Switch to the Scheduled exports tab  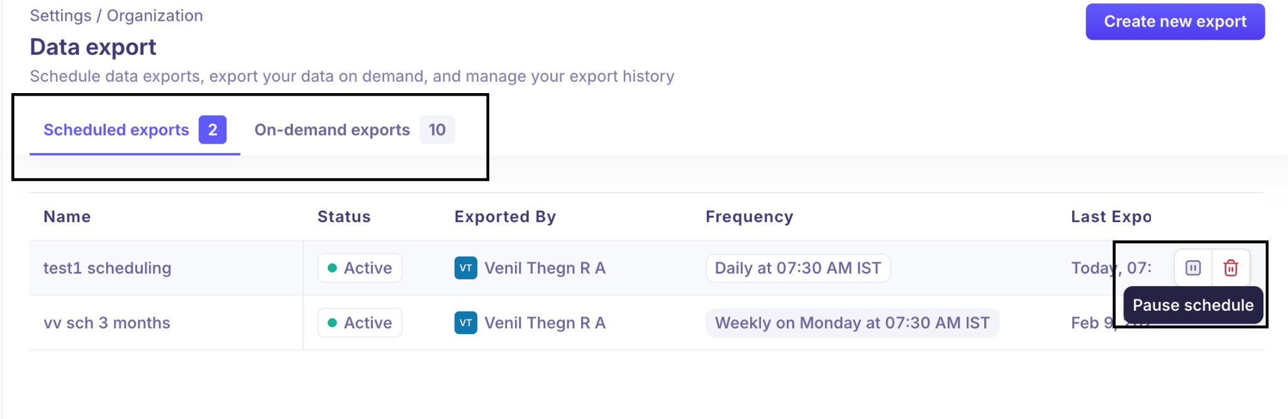[116, 130]
